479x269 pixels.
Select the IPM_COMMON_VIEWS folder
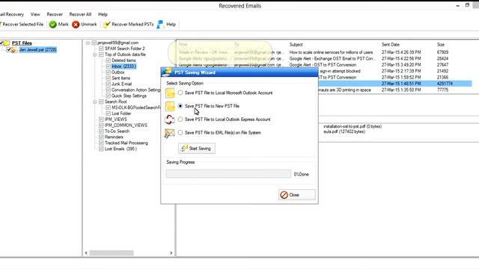[126, 126]
